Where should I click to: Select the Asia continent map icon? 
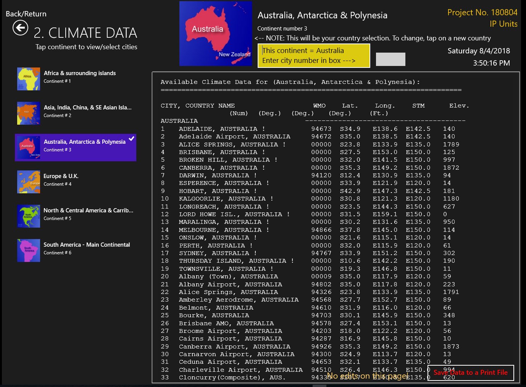pos(29,113)
